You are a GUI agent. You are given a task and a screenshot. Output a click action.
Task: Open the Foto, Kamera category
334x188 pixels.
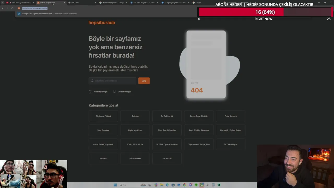pos(231,116)
